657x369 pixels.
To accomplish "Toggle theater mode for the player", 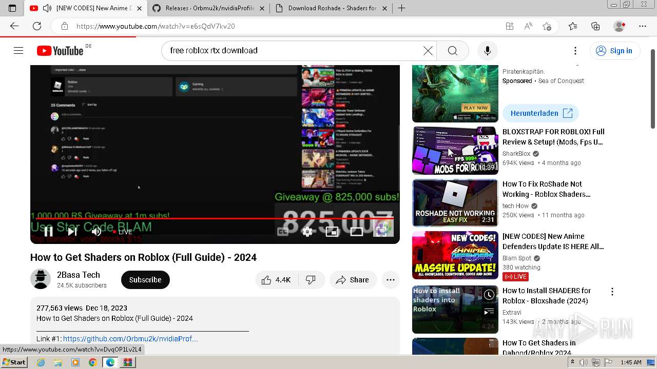I will (x=356, y=232).
